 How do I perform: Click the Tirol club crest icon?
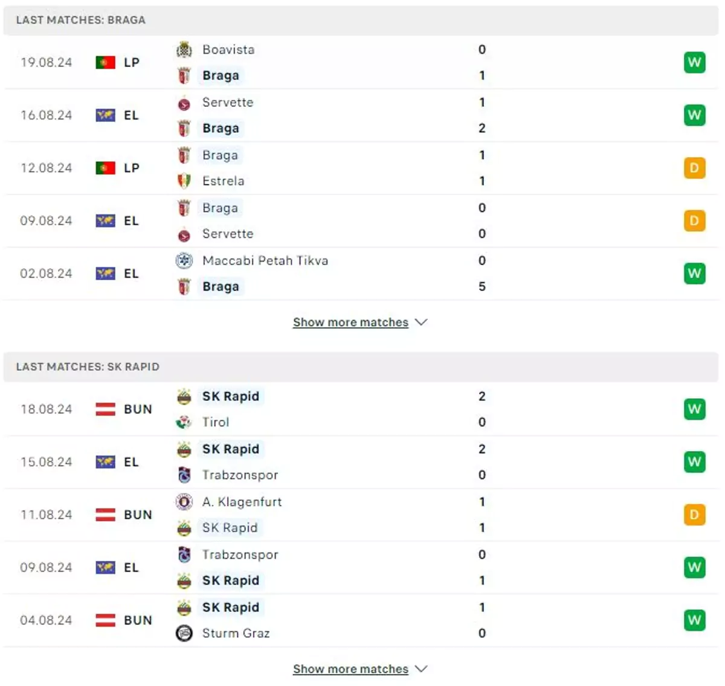(x=184, y=422)
